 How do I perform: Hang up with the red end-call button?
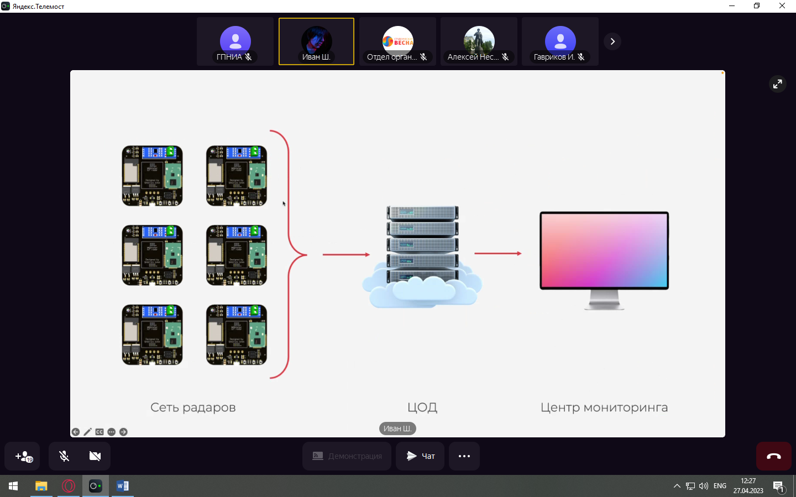click(x=773, y=456)
